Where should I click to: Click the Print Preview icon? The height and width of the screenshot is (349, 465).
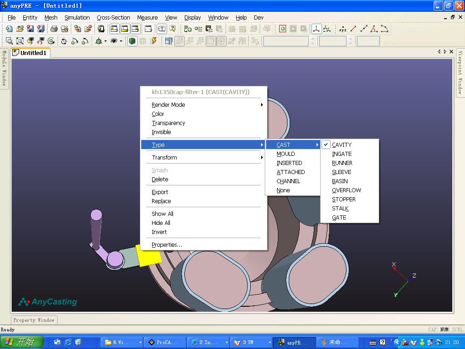point(64,29)
